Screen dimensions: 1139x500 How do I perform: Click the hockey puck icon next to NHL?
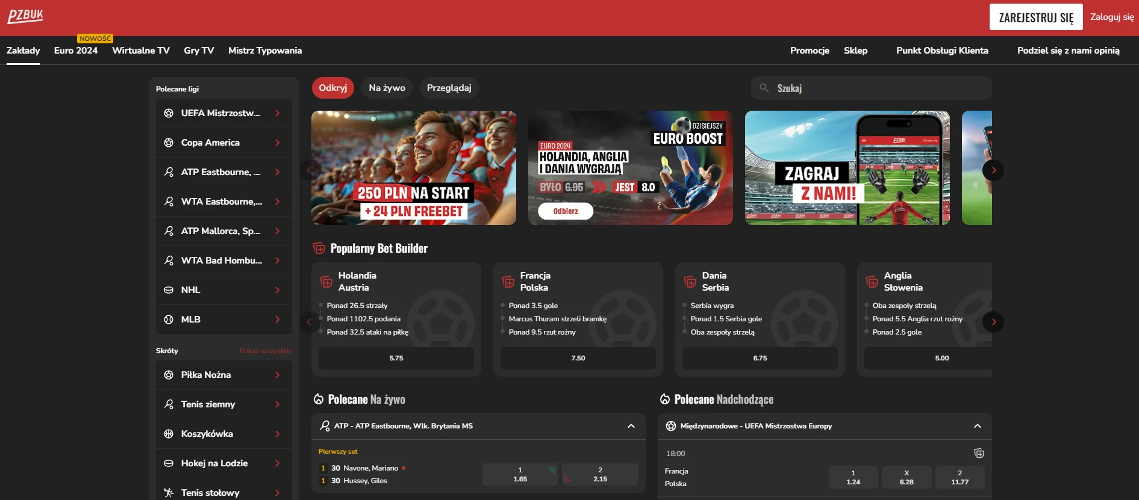click(x=169, y=290)
